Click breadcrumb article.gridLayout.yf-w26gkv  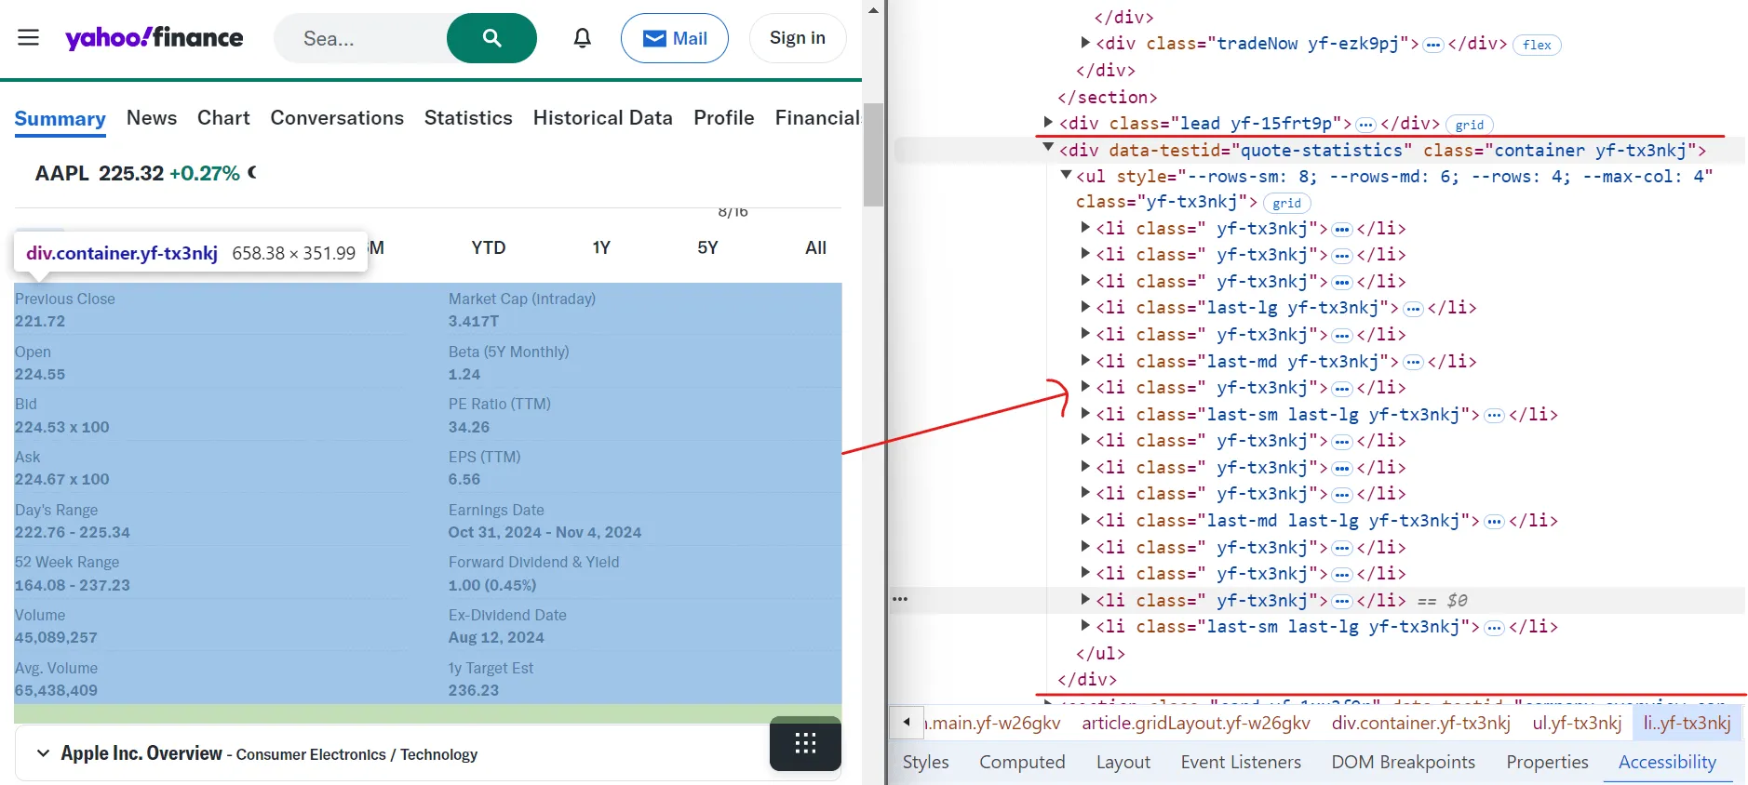[1196, 723]
